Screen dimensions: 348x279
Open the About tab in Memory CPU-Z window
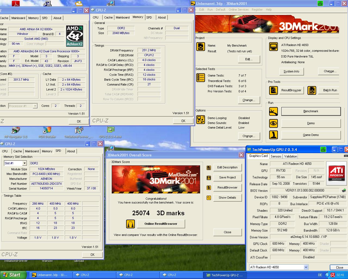162,17
